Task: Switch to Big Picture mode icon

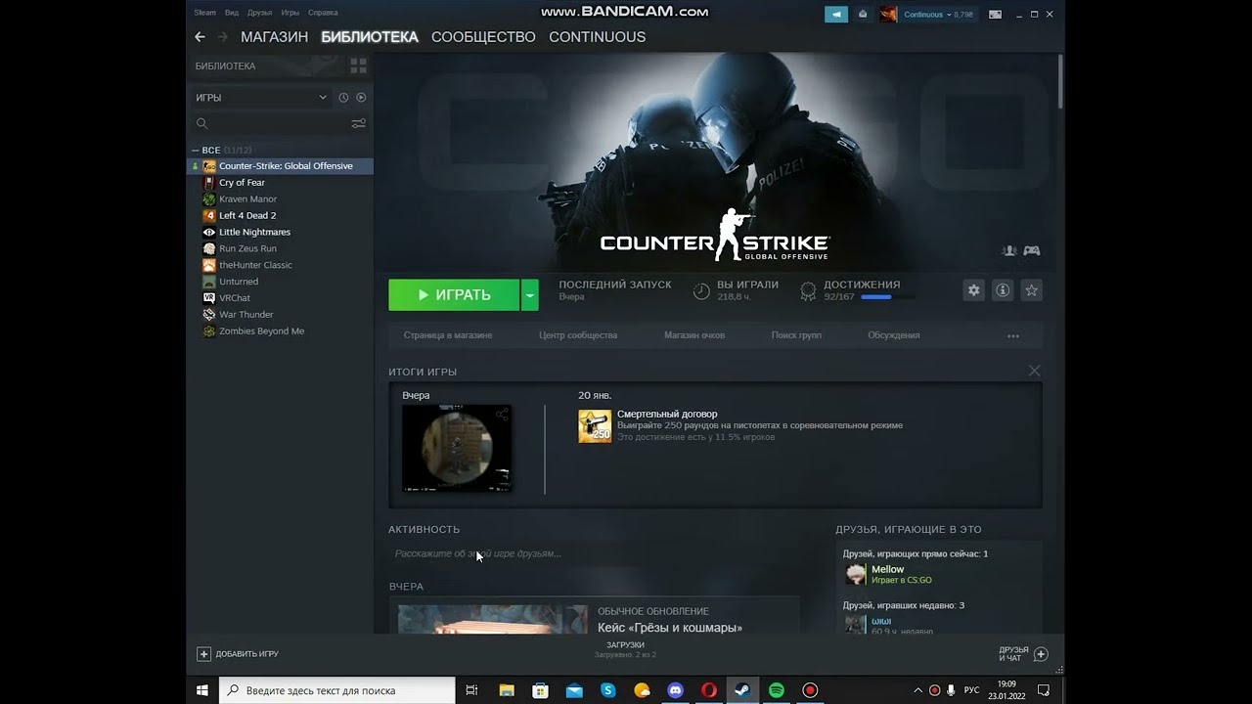Action: [996, 15]
